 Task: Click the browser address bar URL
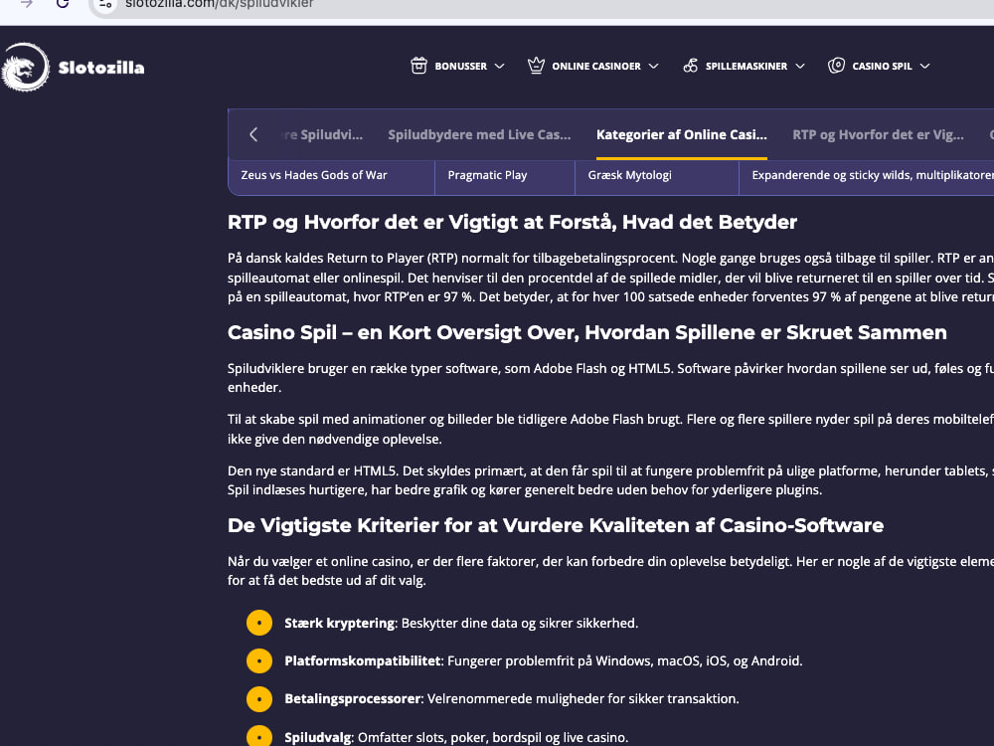point(220,4)
